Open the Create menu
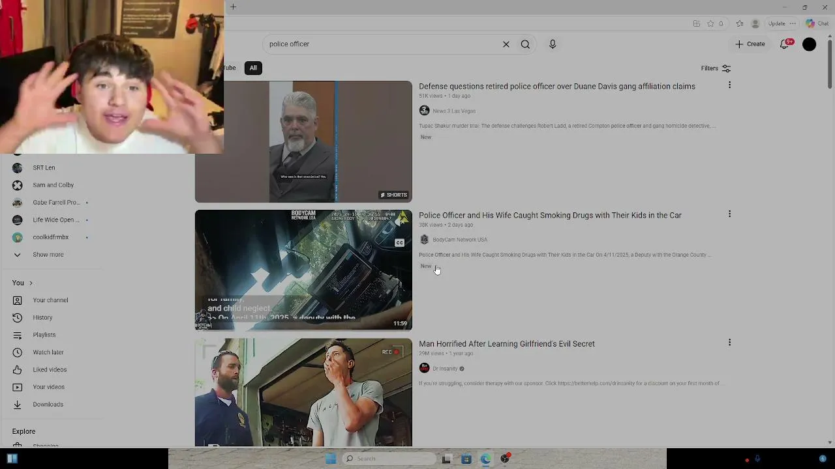 [x=750, y=44]
